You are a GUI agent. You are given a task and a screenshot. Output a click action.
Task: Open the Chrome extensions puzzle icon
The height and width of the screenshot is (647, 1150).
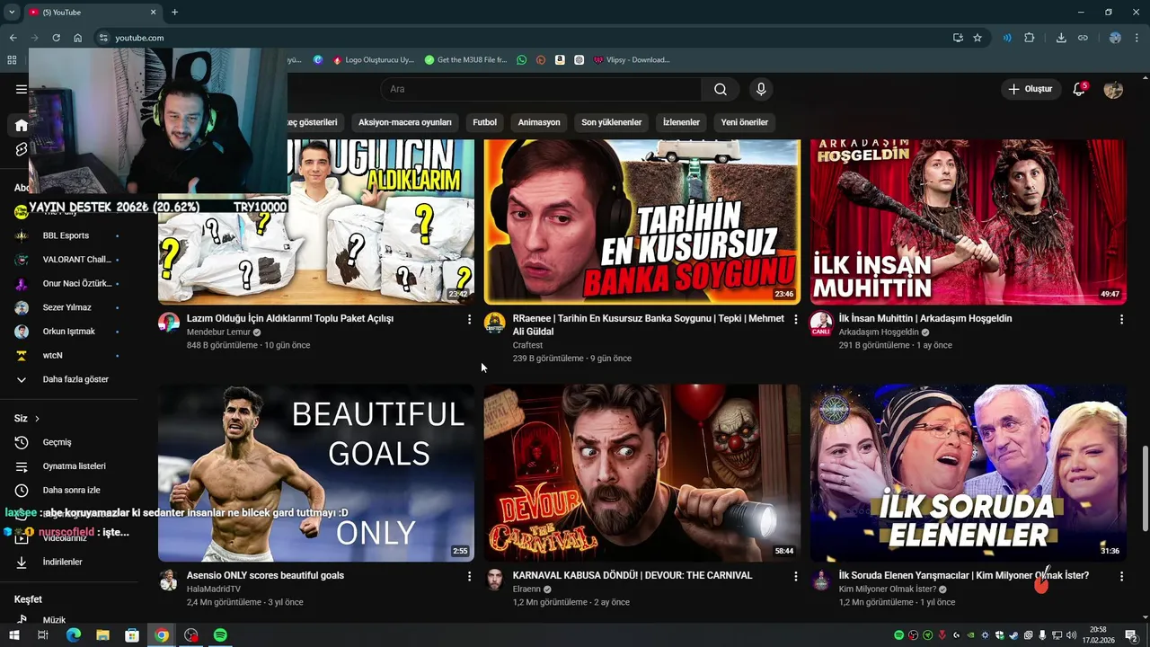pos(1030,38)
